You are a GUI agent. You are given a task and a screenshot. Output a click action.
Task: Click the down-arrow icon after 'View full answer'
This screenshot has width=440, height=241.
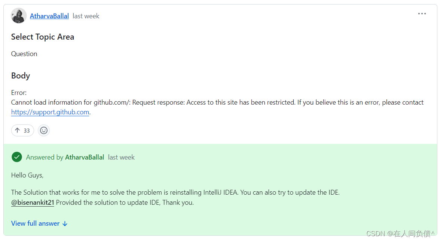pos(65,223)
